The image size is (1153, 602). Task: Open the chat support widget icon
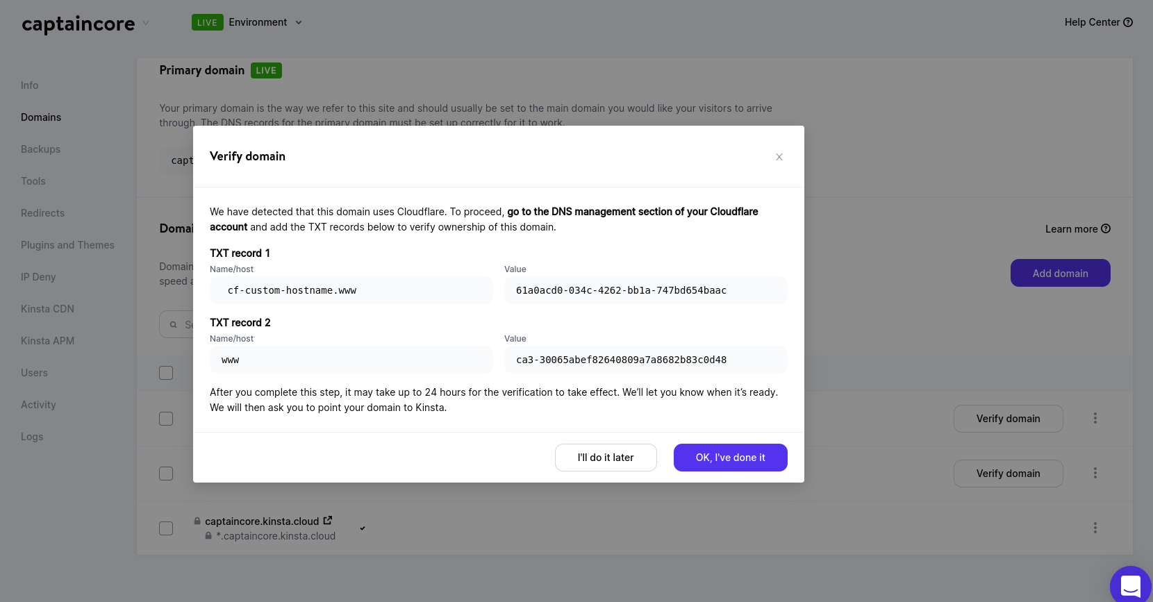pyautogui.click(x=1131, y=585)
